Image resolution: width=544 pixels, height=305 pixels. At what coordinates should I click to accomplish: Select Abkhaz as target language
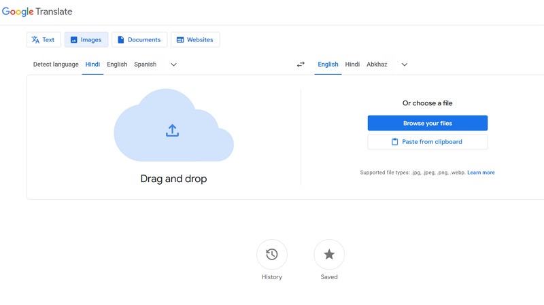[377, 64]
